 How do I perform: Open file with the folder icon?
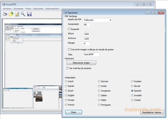[x=11, y=14]
